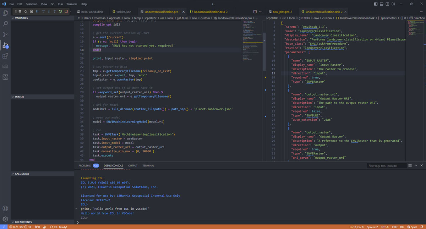426x229 pixels.
Task: Click the debug console filter input field
Action: pyautogui.click(x=386, y=166)
